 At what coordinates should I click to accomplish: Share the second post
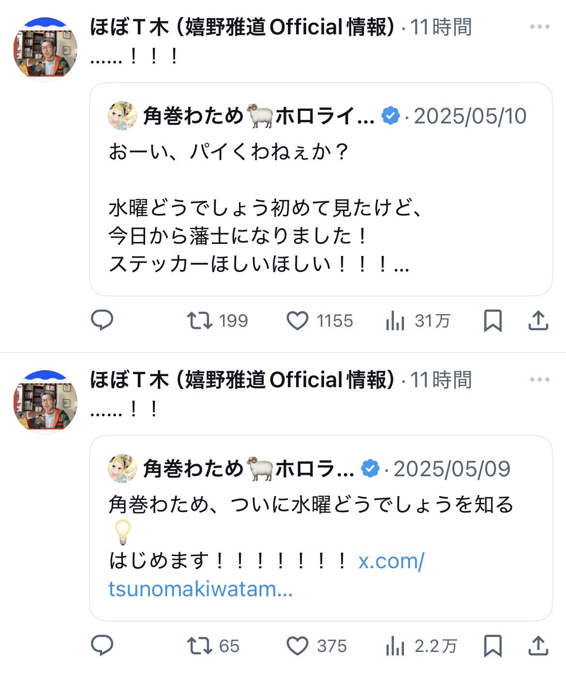(537, 646)
